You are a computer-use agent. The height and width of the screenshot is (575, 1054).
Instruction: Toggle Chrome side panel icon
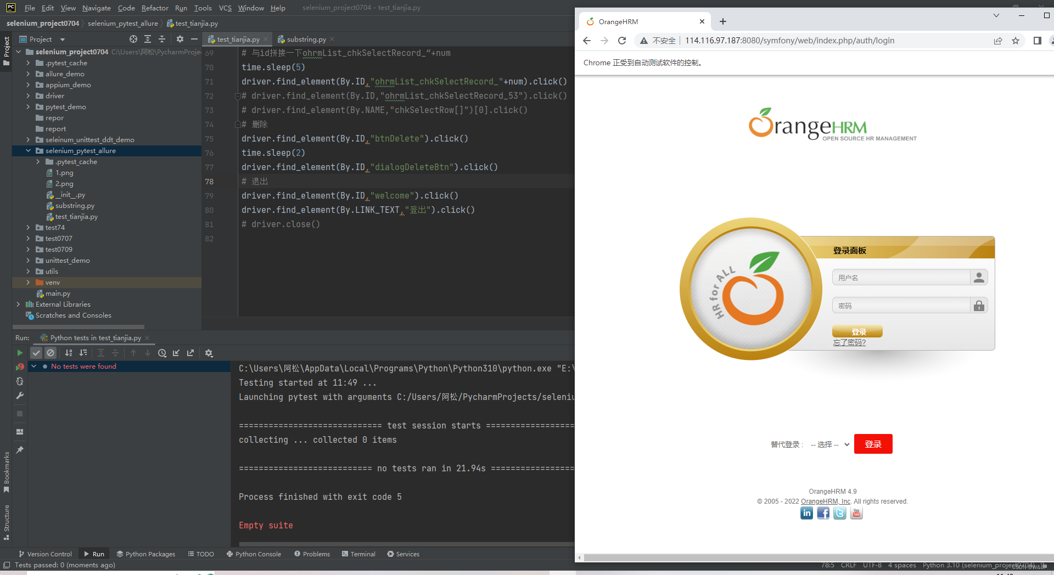point(1037,41)
